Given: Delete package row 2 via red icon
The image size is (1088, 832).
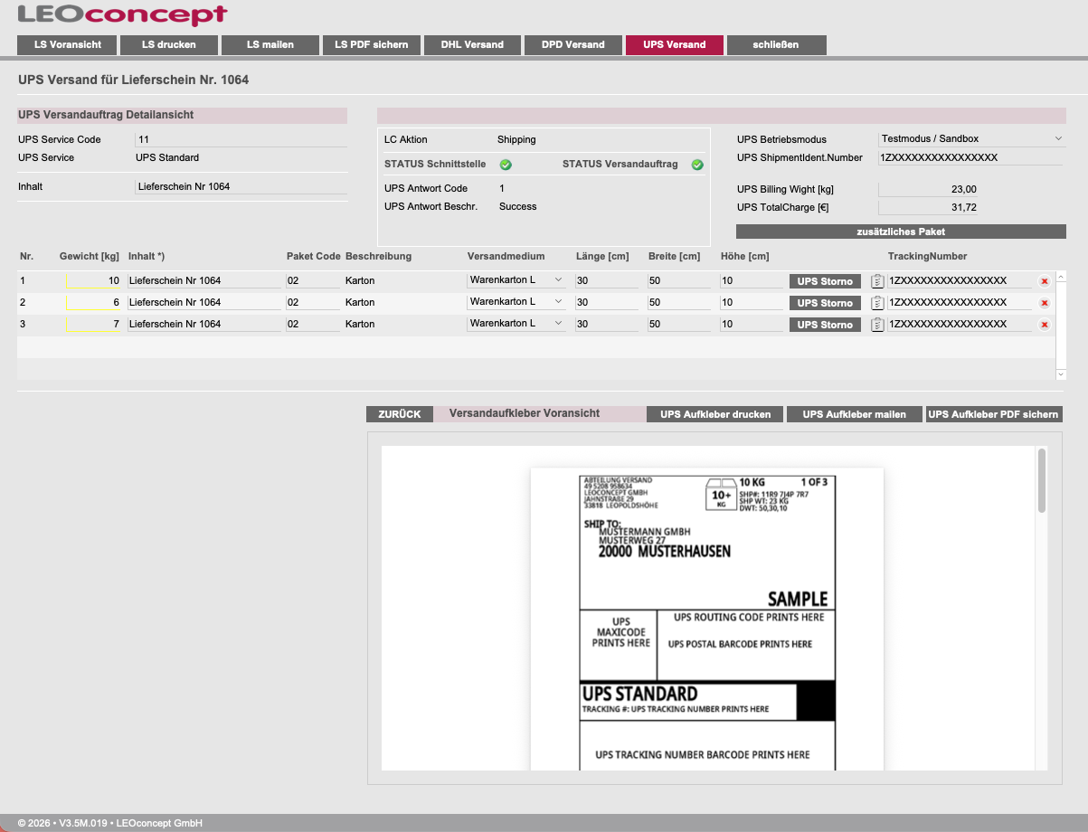Looking at the screenshot, I should coord(1045,303).
